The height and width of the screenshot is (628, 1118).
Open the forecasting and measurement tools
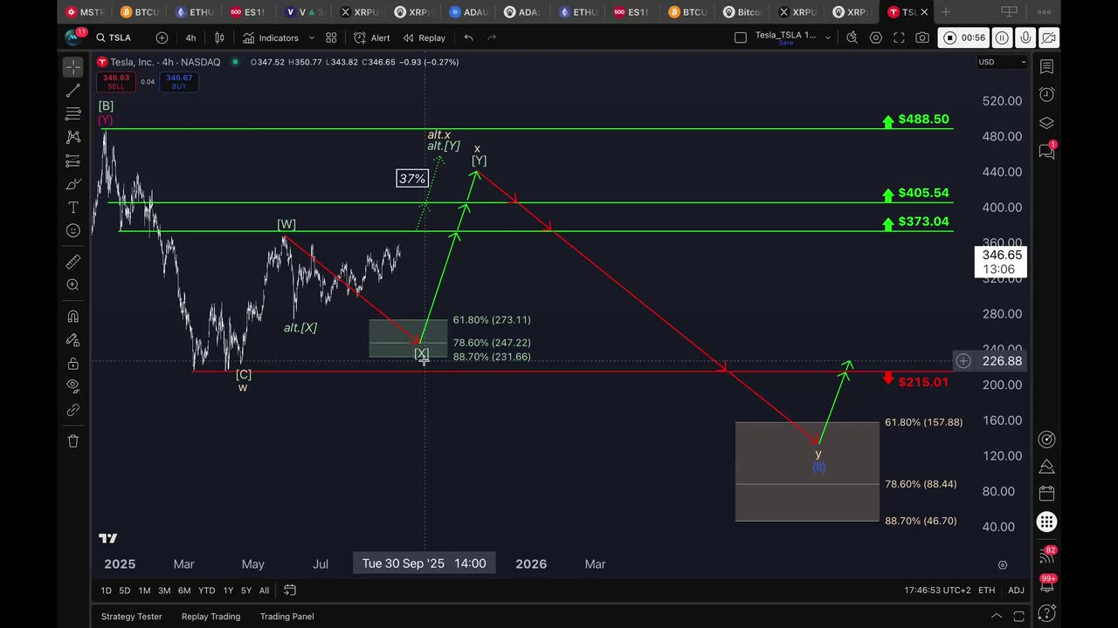pyautogui.click(x=73, y=160)
